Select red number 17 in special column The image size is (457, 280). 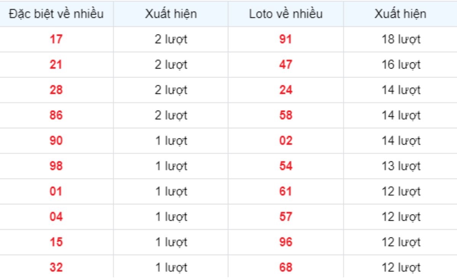(56, 39)
